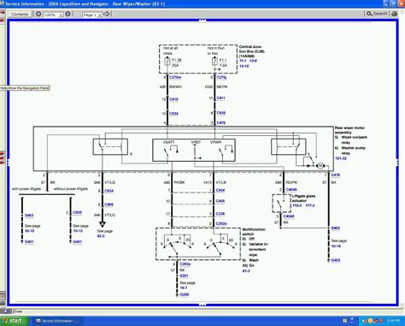
Task: Open the Contents button
Action: (20, 14)
